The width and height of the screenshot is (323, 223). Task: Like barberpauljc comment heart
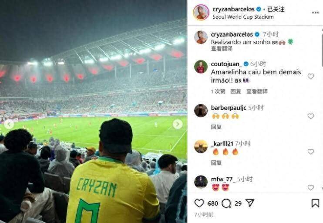(x=311, y=116)
